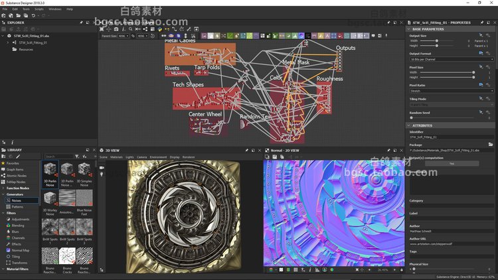Viewport: 498px width, 280px height.
Task: Click the grid tiling icon in 2D View bottom bar
Action: point(295,270)
